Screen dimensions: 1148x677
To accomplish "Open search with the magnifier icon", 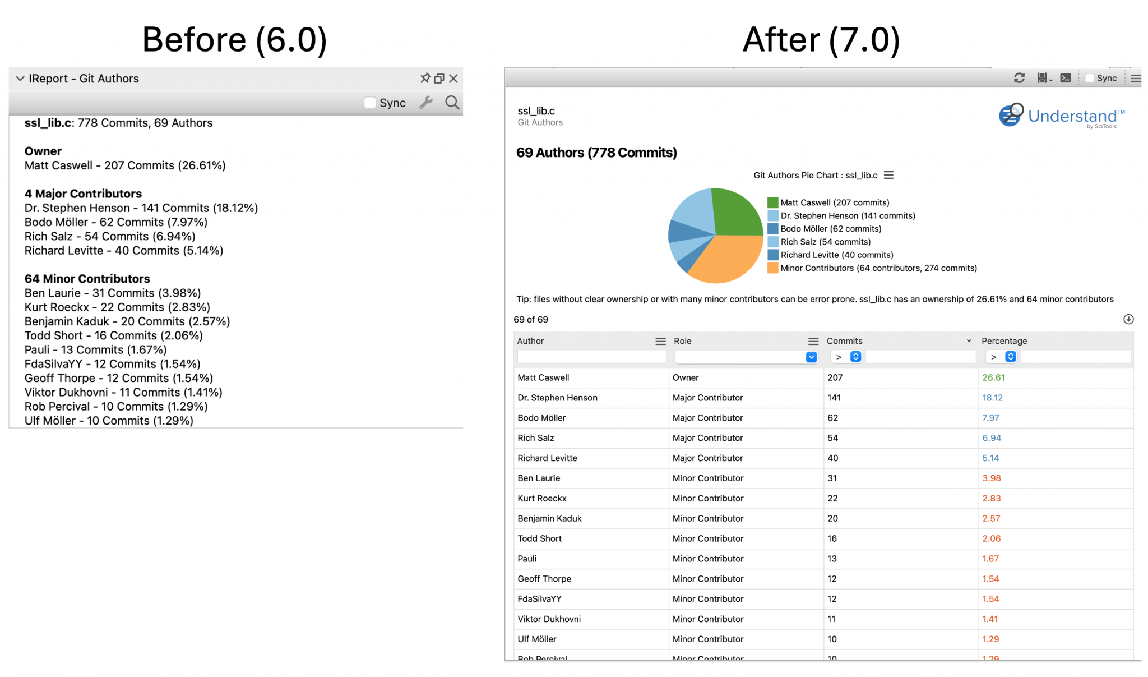I will (452, 103).
